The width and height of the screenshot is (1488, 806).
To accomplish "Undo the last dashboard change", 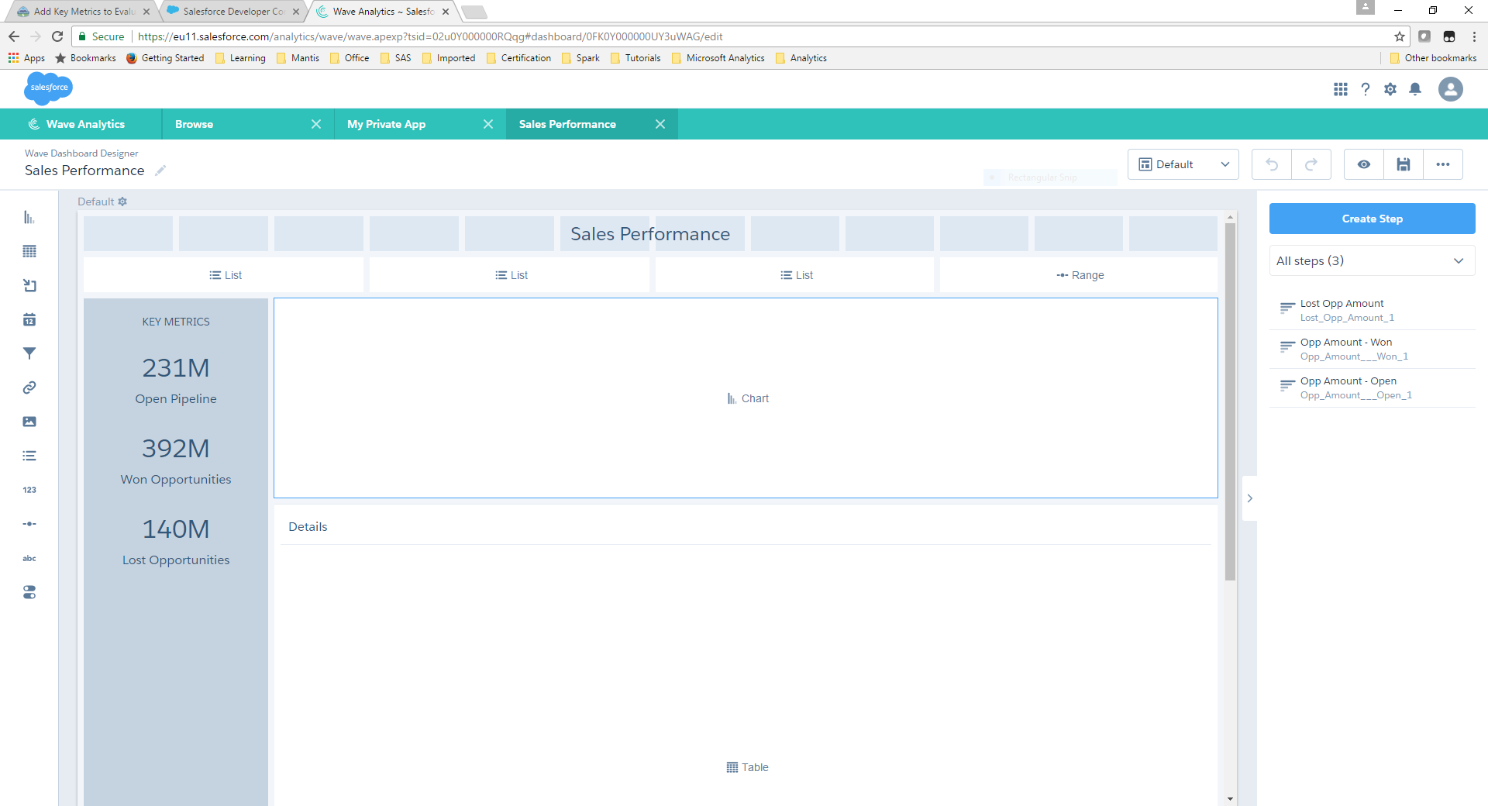I will tap(1272, 164).
